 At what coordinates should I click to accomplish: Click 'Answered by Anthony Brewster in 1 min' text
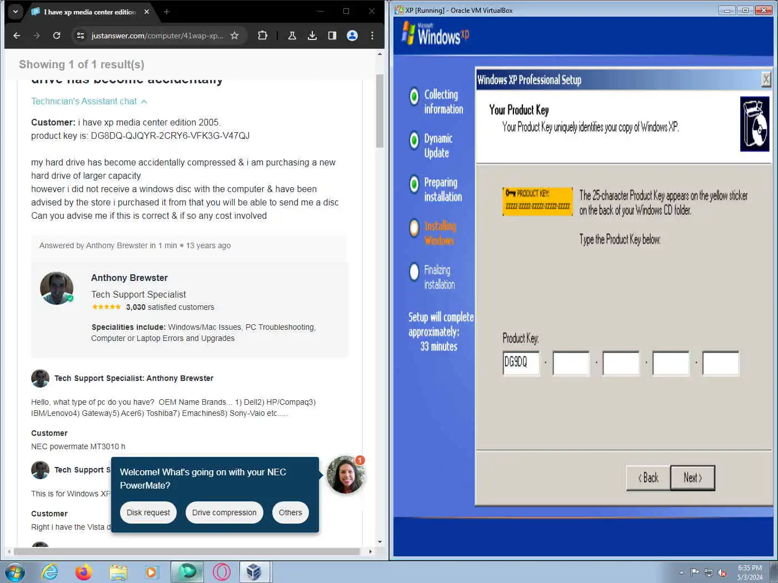(108, 245)
